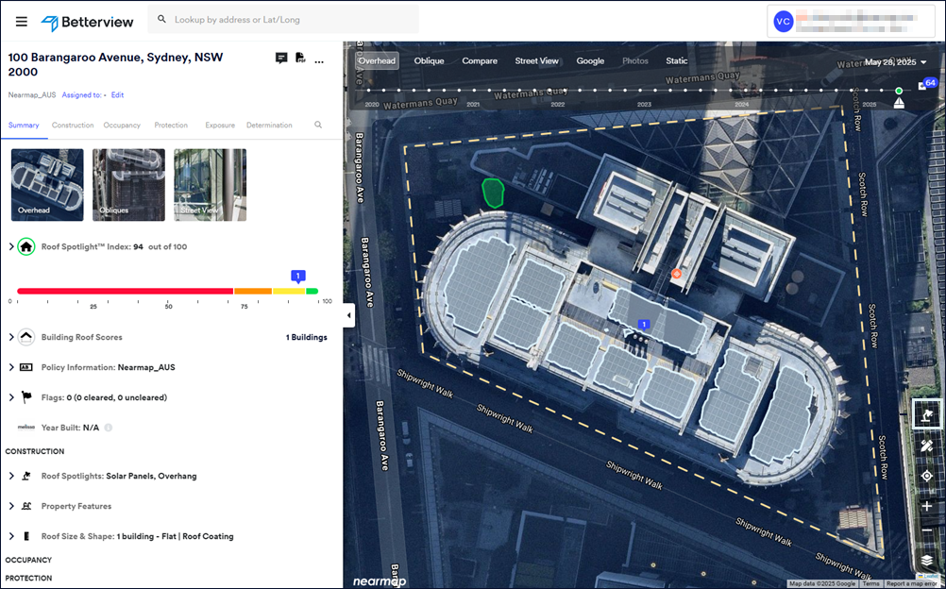946x589 pixels.
Task: Expand the Roof Spotlight Index row
Action: [x=11, y=246]
